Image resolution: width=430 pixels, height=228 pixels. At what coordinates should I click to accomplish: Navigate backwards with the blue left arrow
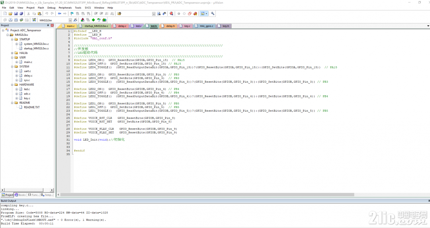(x=59, y=14)
